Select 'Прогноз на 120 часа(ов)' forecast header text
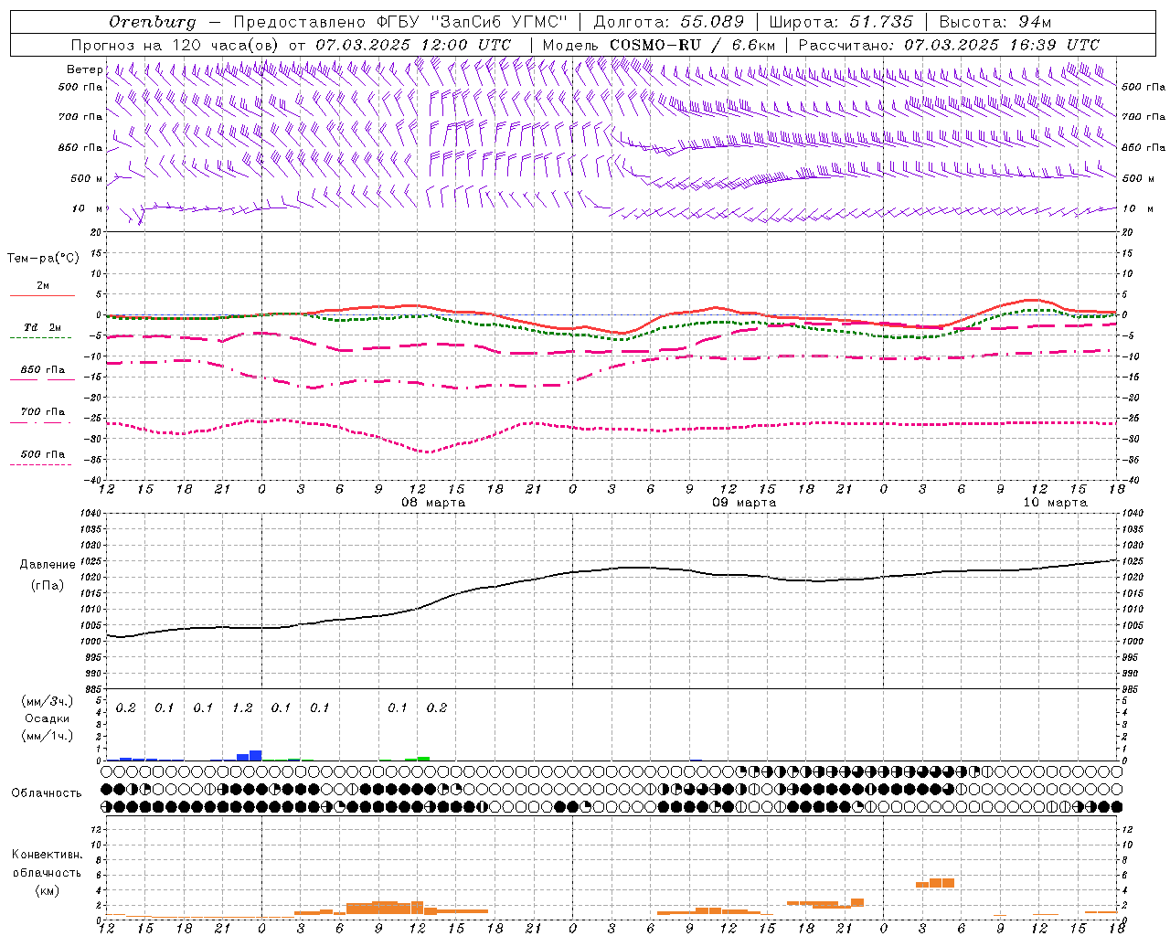Image resolution: width=1170 pixels, height=936 pixels. point(175,45)
